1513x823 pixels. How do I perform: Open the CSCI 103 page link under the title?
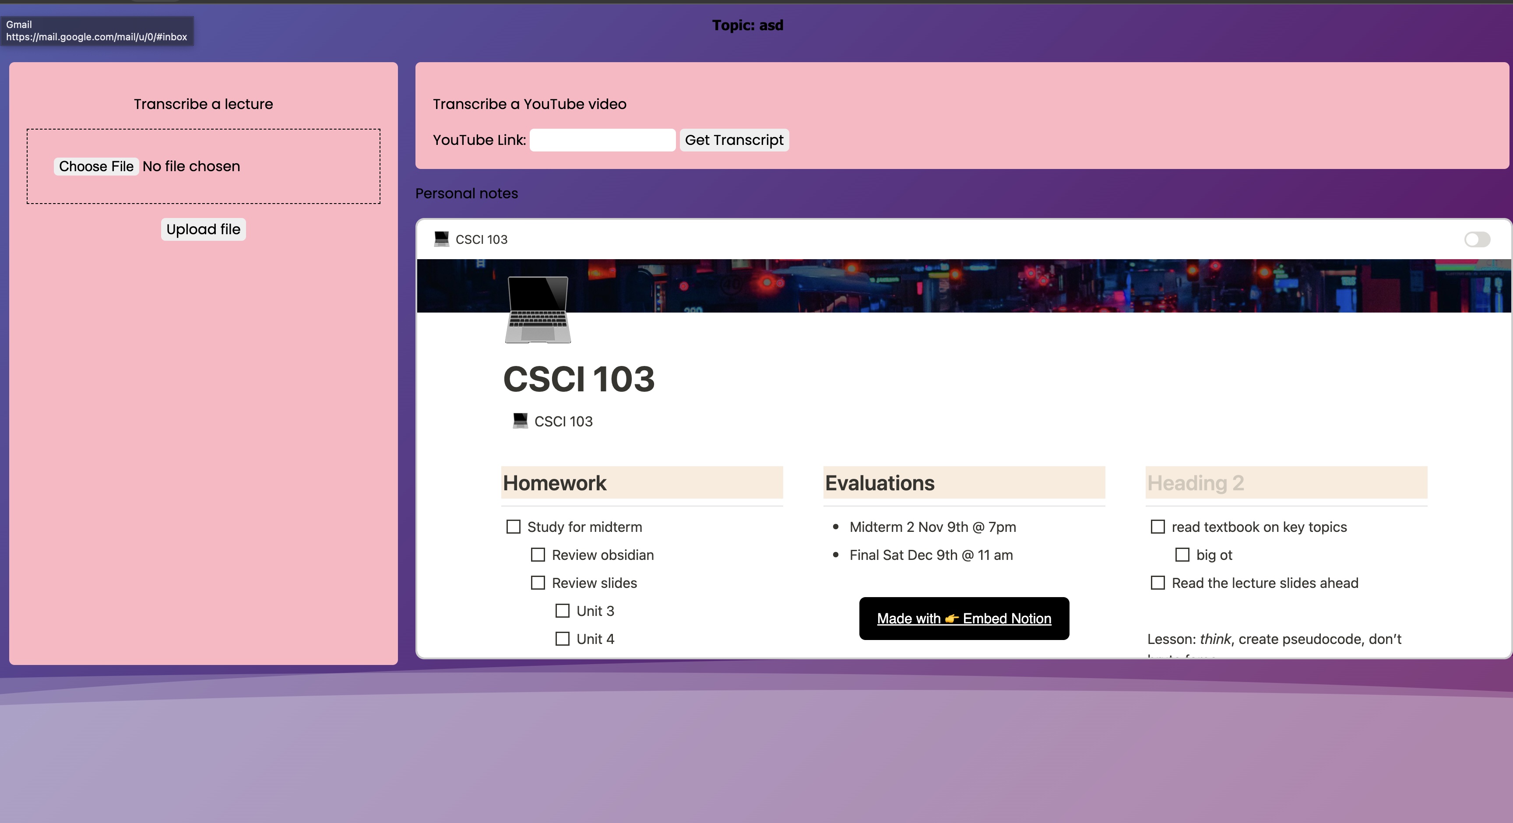pos(563,421)
